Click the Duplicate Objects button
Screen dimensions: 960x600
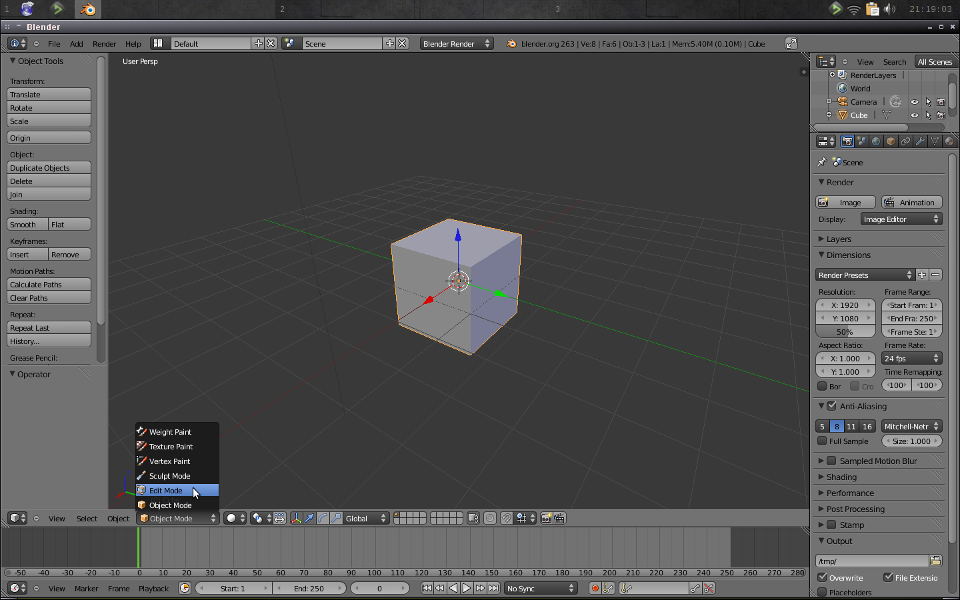(x=49, y=167)
